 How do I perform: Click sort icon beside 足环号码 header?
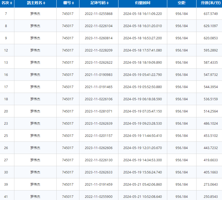pyautogui.click(x=108, y=3)
